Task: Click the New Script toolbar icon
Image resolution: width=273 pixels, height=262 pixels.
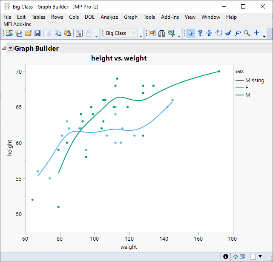Action: click(x=19, y=33)
